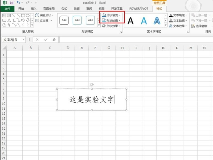
Task: Click the Undo arrow icon
Action: coord(18,2)
